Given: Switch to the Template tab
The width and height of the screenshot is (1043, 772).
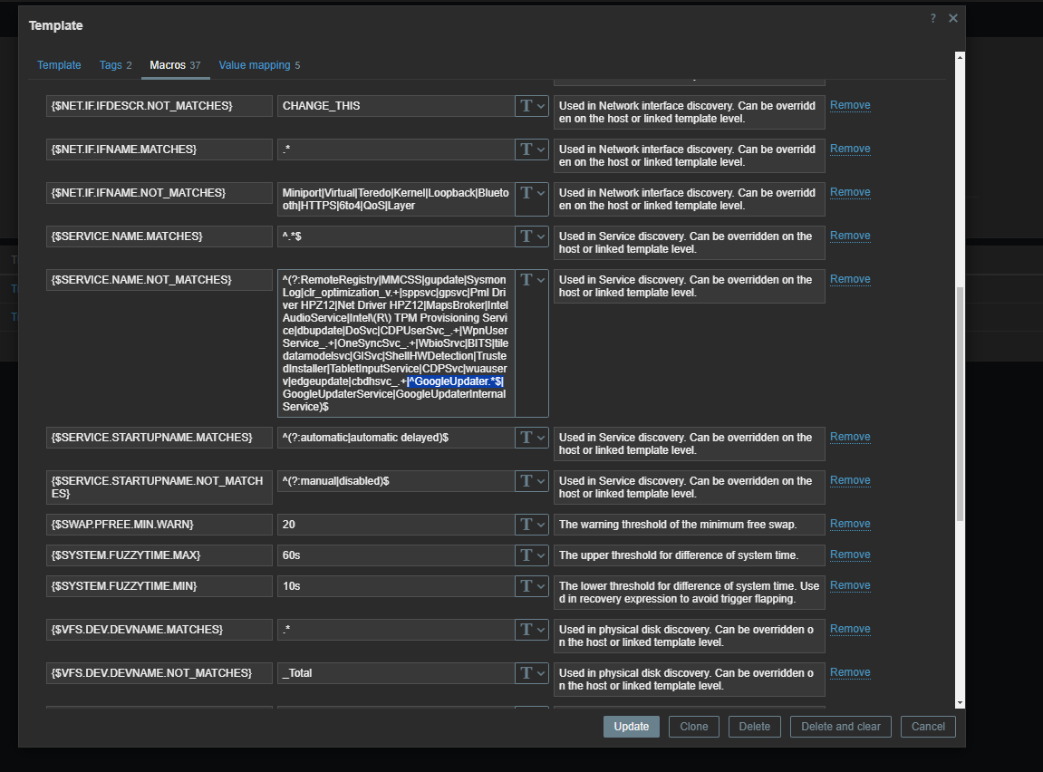Looking at the screenshot, I should (x=59, y=65).
